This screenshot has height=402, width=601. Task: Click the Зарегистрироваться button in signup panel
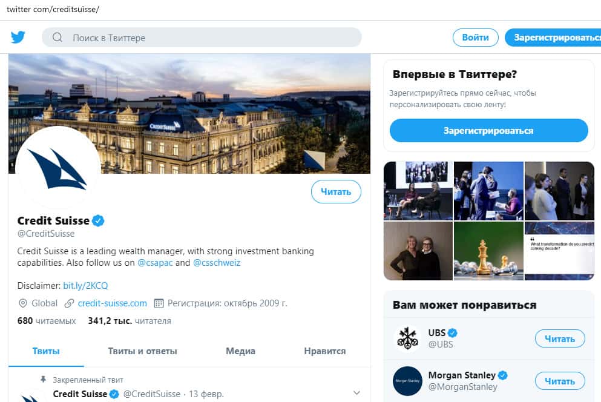488,131
